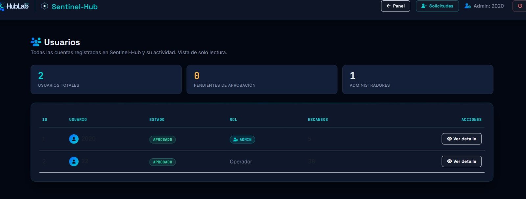The width and height of the screenshot is (526, 199).
Task: Open the Solicitudes requests page
Action: [x=437, y=6]
